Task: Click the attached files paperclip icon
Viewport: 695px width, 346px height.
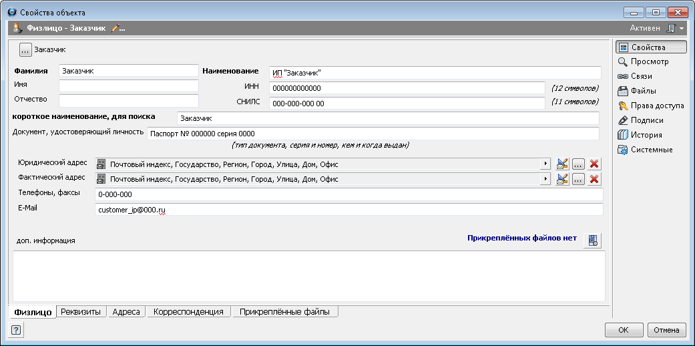Action: pos(592,240)
